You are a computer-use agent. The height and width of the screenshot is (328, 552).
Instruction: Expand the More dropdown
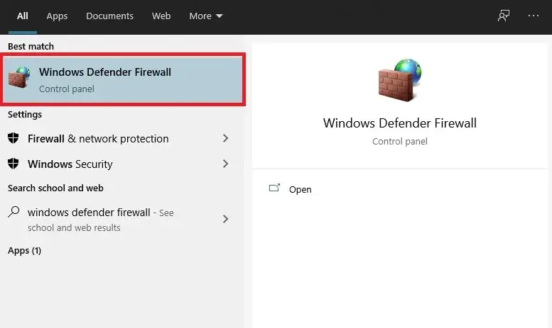coord(206,16)
